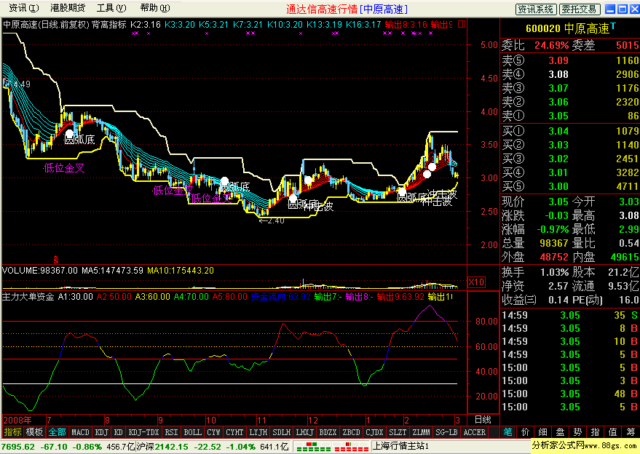Select the 指 index tab
Screen dimensions: 640x454
tap(596, 432)
